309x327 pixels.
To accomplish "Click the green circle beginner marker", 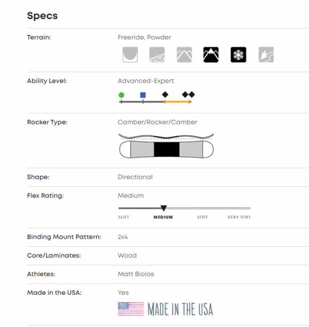I will (x=121, y=95).
